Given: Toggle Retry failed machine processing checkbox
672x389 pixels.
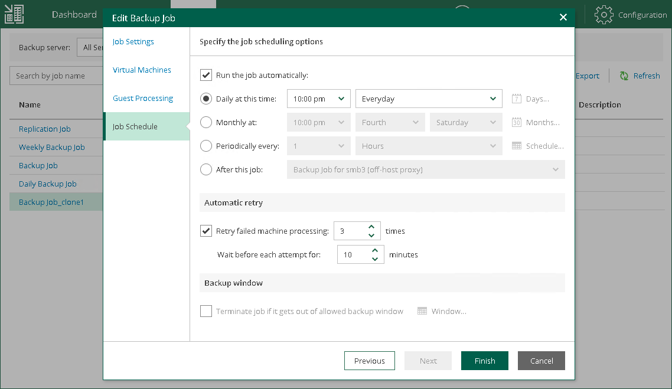Looking at the screenshot, I should coord(206,231).
